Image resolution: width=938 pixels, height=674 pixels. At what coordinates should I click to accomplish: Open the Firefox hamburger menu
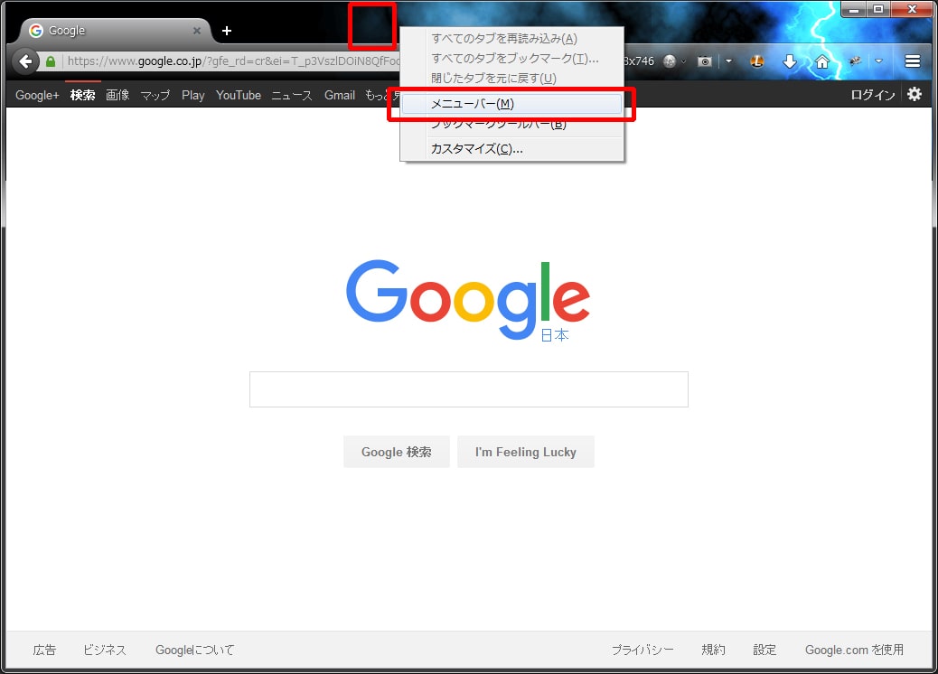coord(913,61)
